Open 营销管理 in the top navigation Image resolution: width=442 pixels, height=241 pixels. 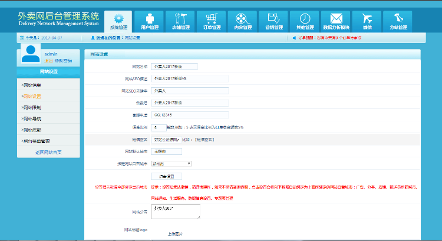coord(273,21)
